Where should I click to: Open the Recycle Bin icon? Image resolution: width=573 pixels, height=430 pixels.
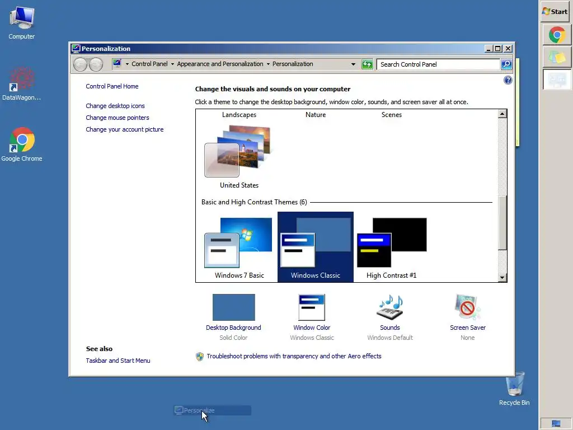(514, 389)
